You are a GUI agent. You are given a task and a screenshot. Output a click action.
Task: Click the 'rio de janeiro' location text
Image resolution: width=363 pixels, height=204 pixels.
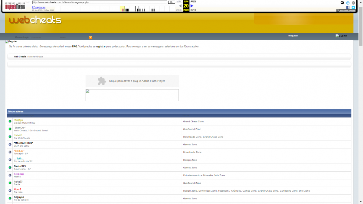coord(21,199)
